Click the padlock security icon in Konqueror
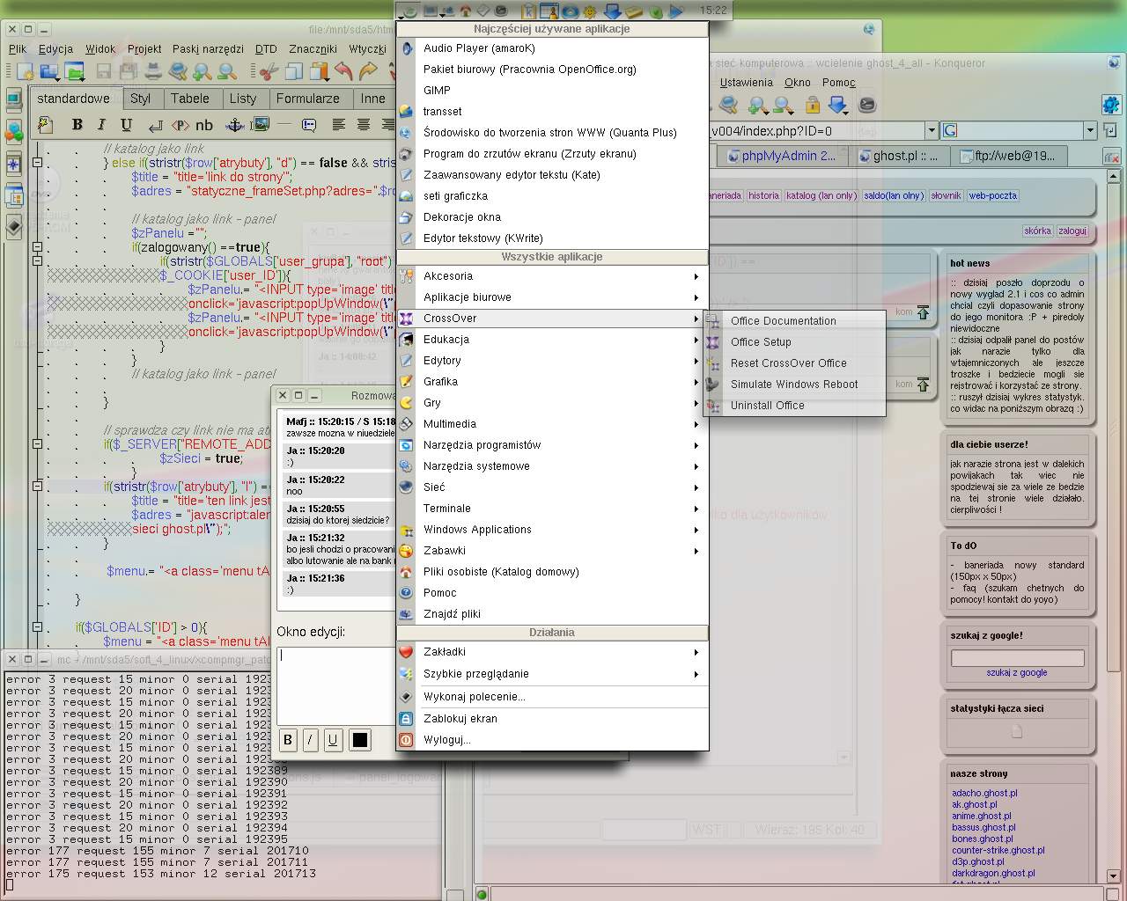Image resolution: width=1127 pixels, height=901 pixels. (813, 106)
